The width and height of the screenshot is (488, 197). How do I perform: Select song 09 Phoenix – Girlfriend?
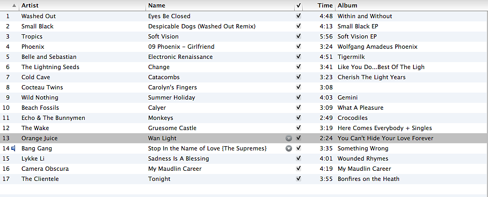tap(181, 47)
